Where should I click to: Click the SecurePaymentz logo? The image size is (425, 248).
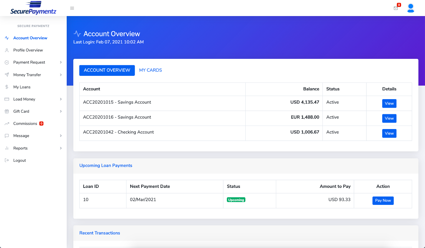pyautogui.click(x=33, y=8)
